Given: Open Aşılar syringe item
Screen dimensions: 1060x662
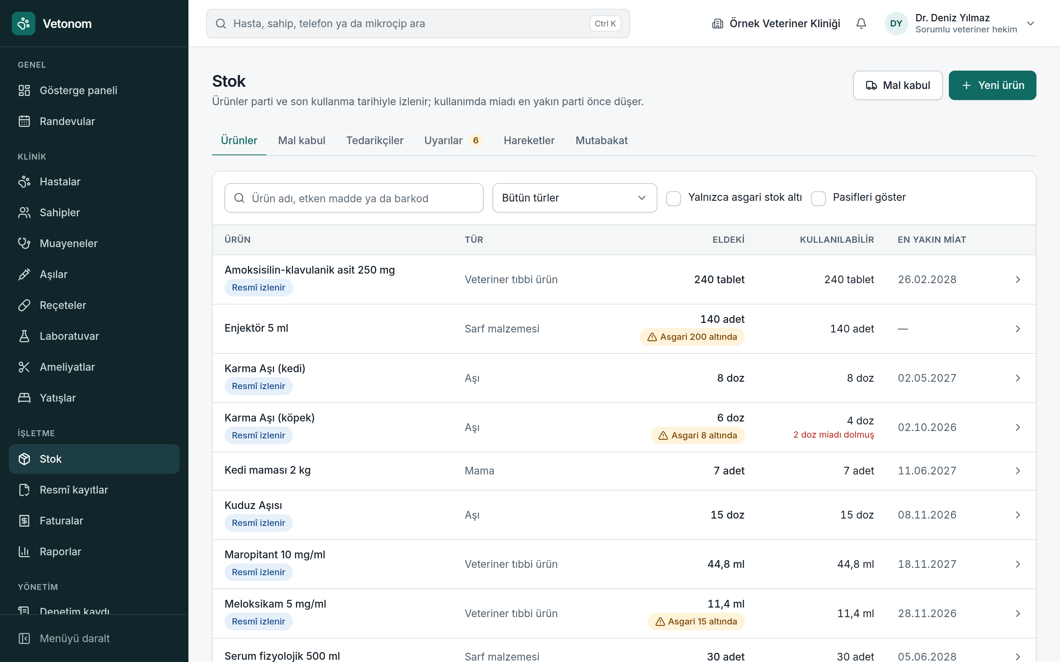Looking at the screenshot, I should pyautogui.click(x=94, y=274).
